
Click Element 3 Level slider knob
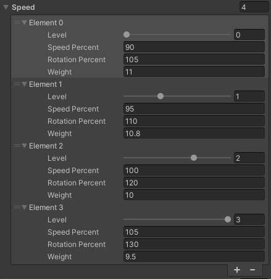(228, 219)
